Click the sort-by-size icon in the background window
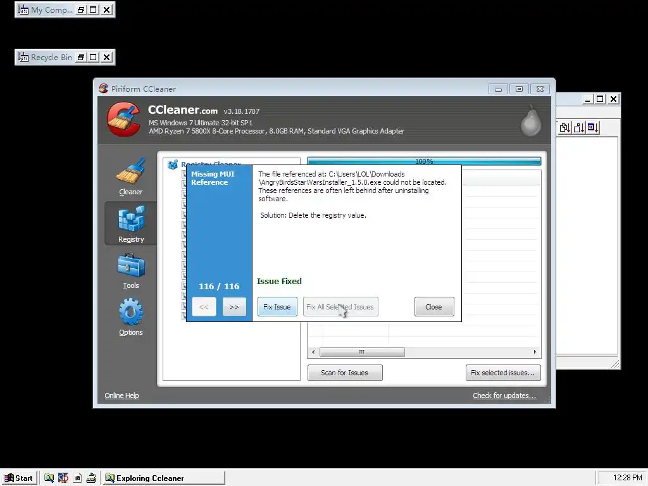This screenshot has height=486, width=648. (x=579, y=128)
